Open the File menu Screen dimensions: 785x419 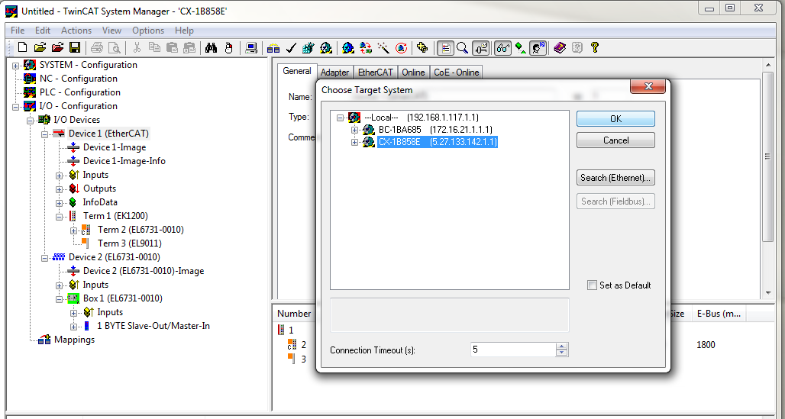click(18, 31)
